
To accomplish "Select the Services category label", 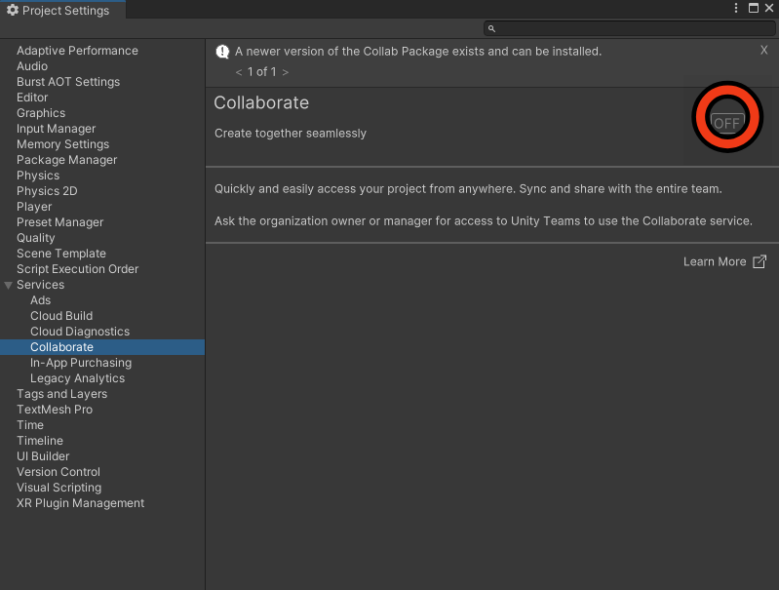I will tap(40, 285).
